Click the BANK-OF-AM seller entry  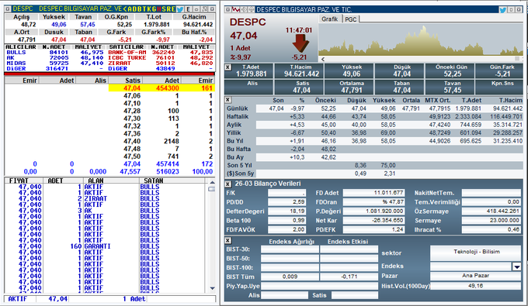pos(127,53)
